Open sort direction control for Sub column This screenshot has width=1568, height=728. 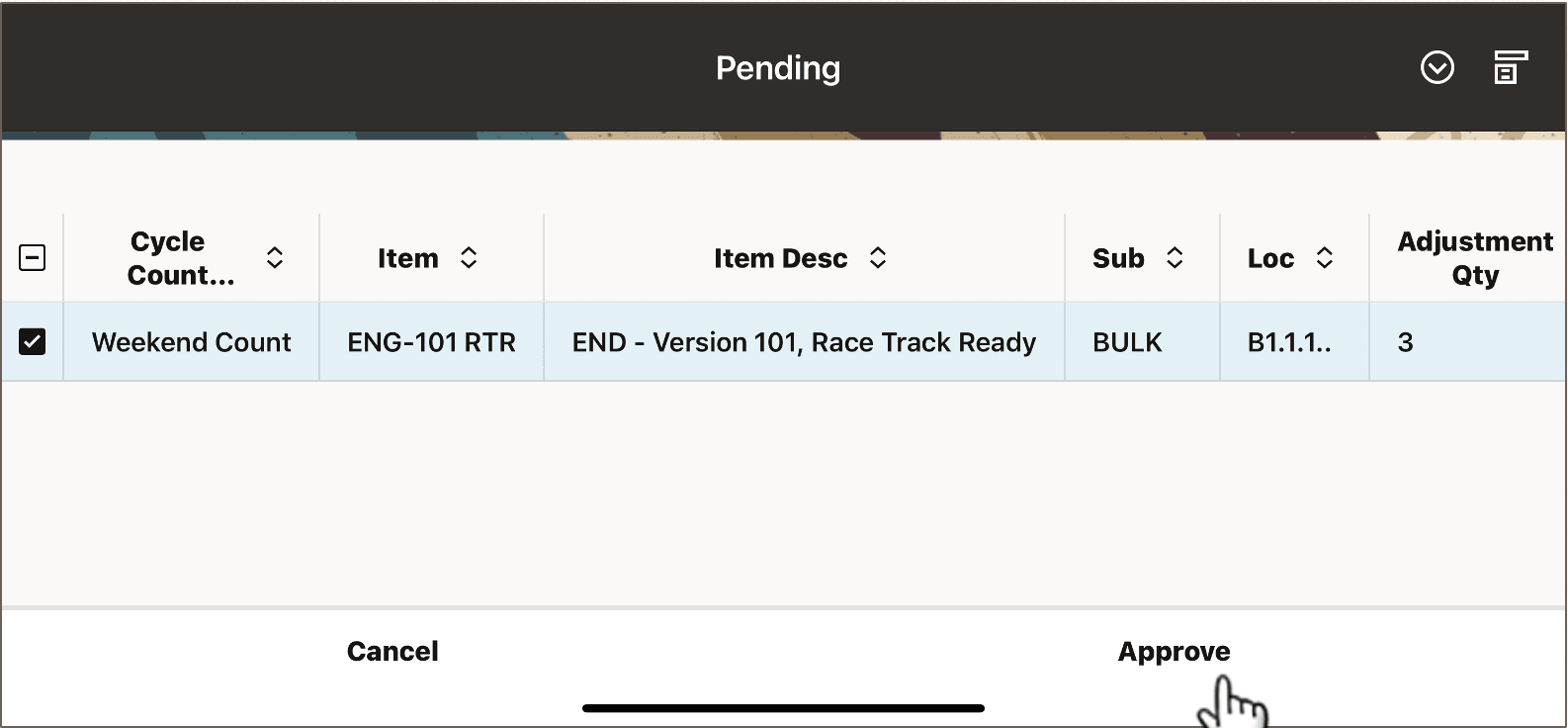1176,257
